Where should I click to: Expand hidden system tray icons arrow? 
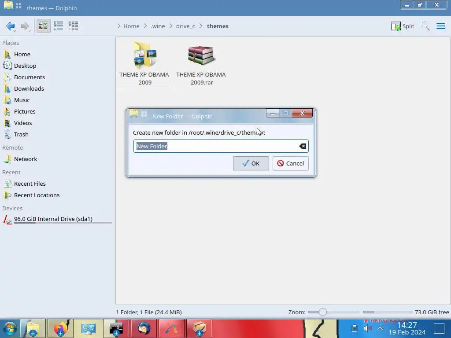point(380,328)
